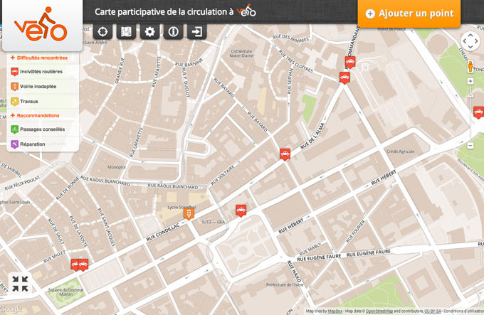Click the map pan direction control
484x315 pixels.
470,41
